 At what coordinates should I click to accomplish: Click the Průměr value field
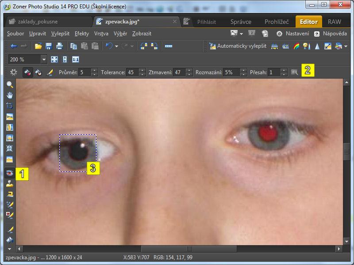(x=85, y=72)
